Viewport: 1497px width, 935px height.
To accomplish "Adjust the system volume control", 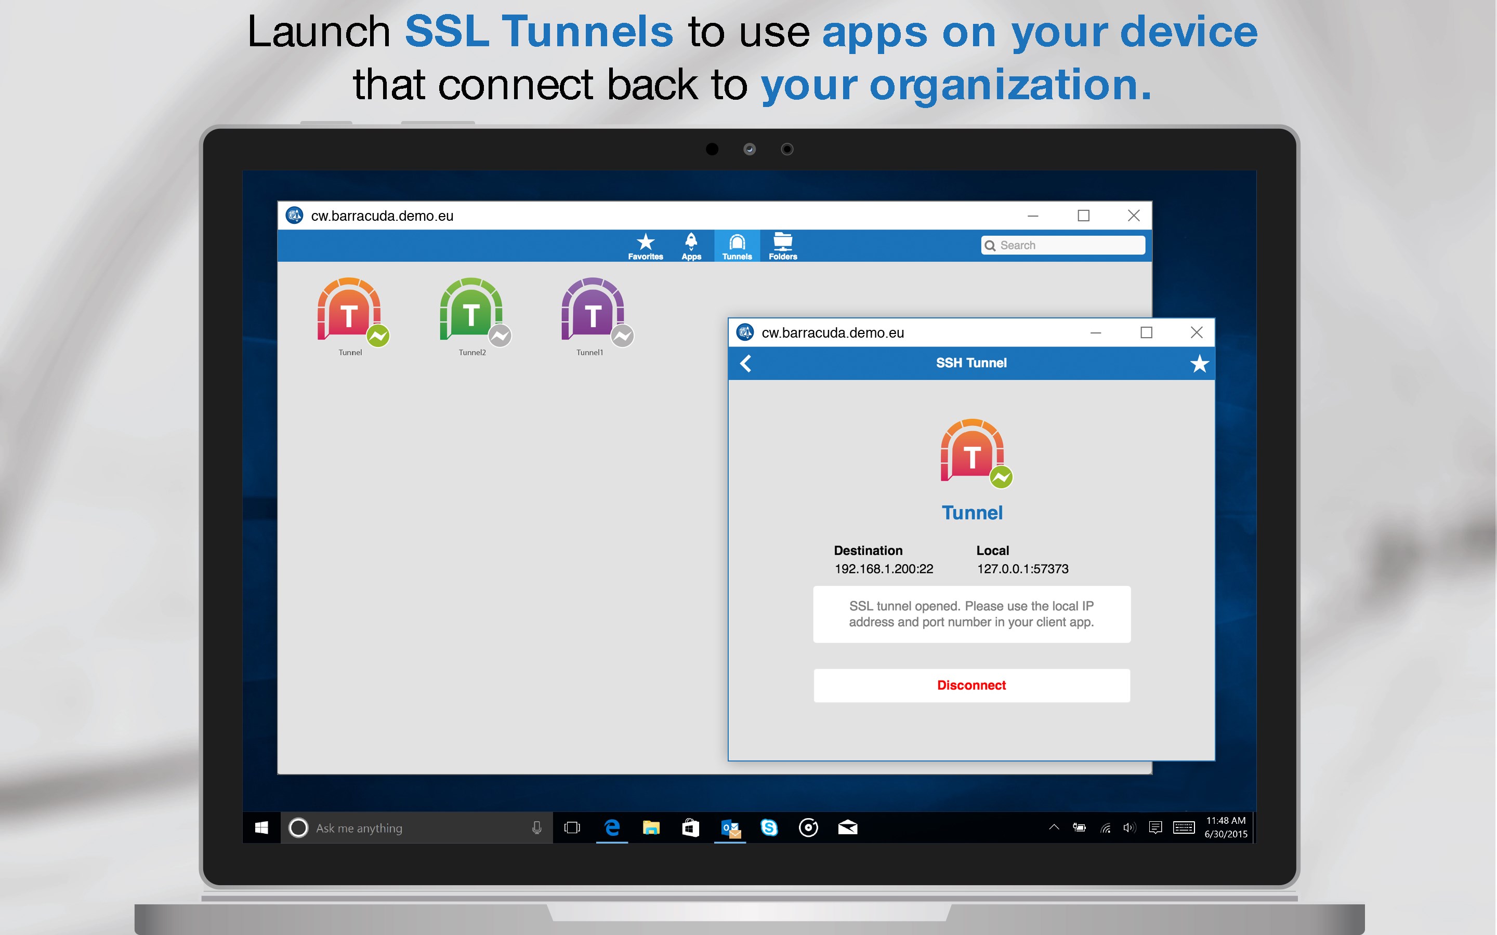I will tap(1130, 827).
